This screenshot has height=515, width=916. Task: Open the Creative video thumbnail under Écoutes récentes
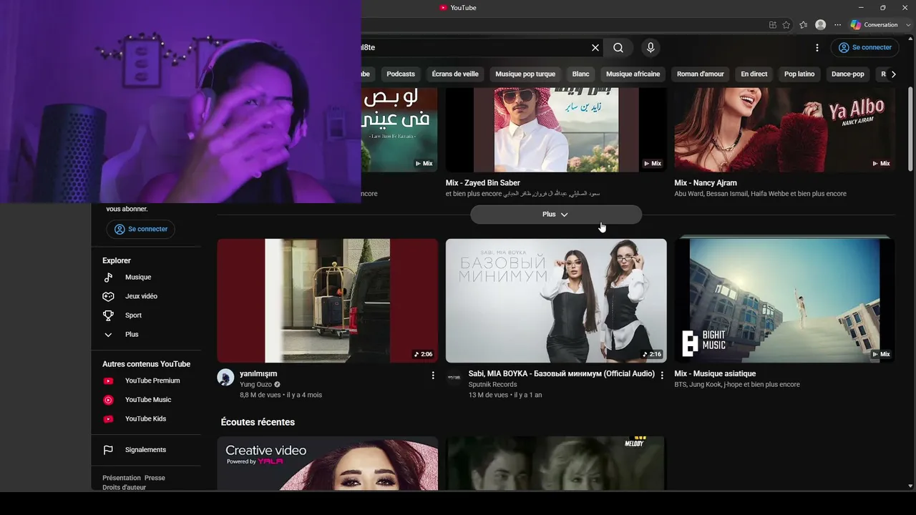328,463
